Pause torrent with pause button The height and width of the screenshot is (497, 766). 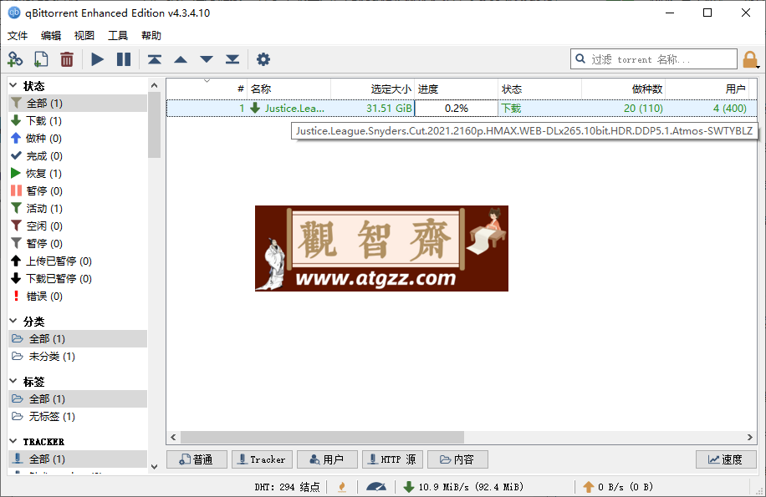tap(124, 59)
